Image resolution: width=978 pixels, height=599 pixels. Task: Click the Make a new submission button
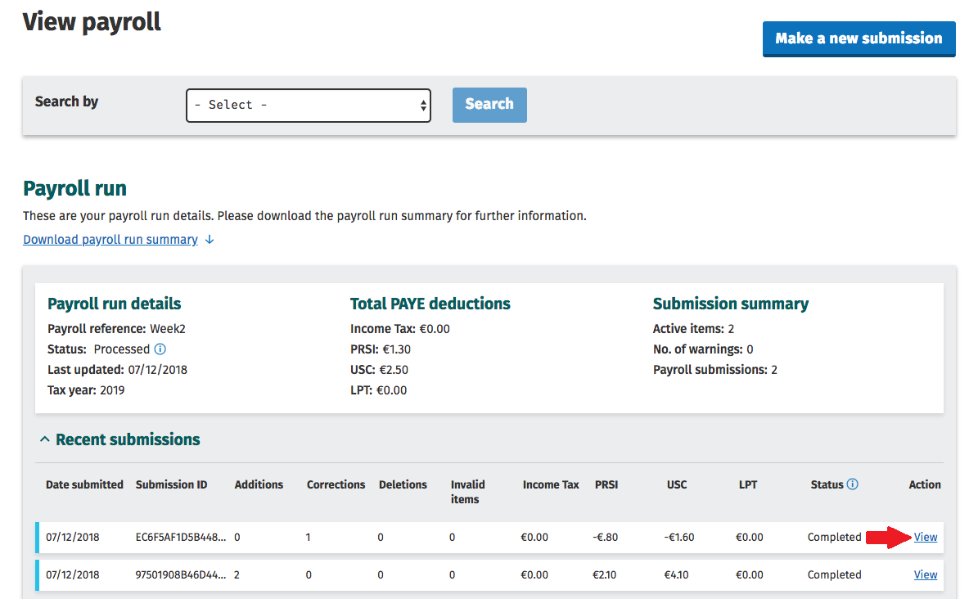pos(859,38)
